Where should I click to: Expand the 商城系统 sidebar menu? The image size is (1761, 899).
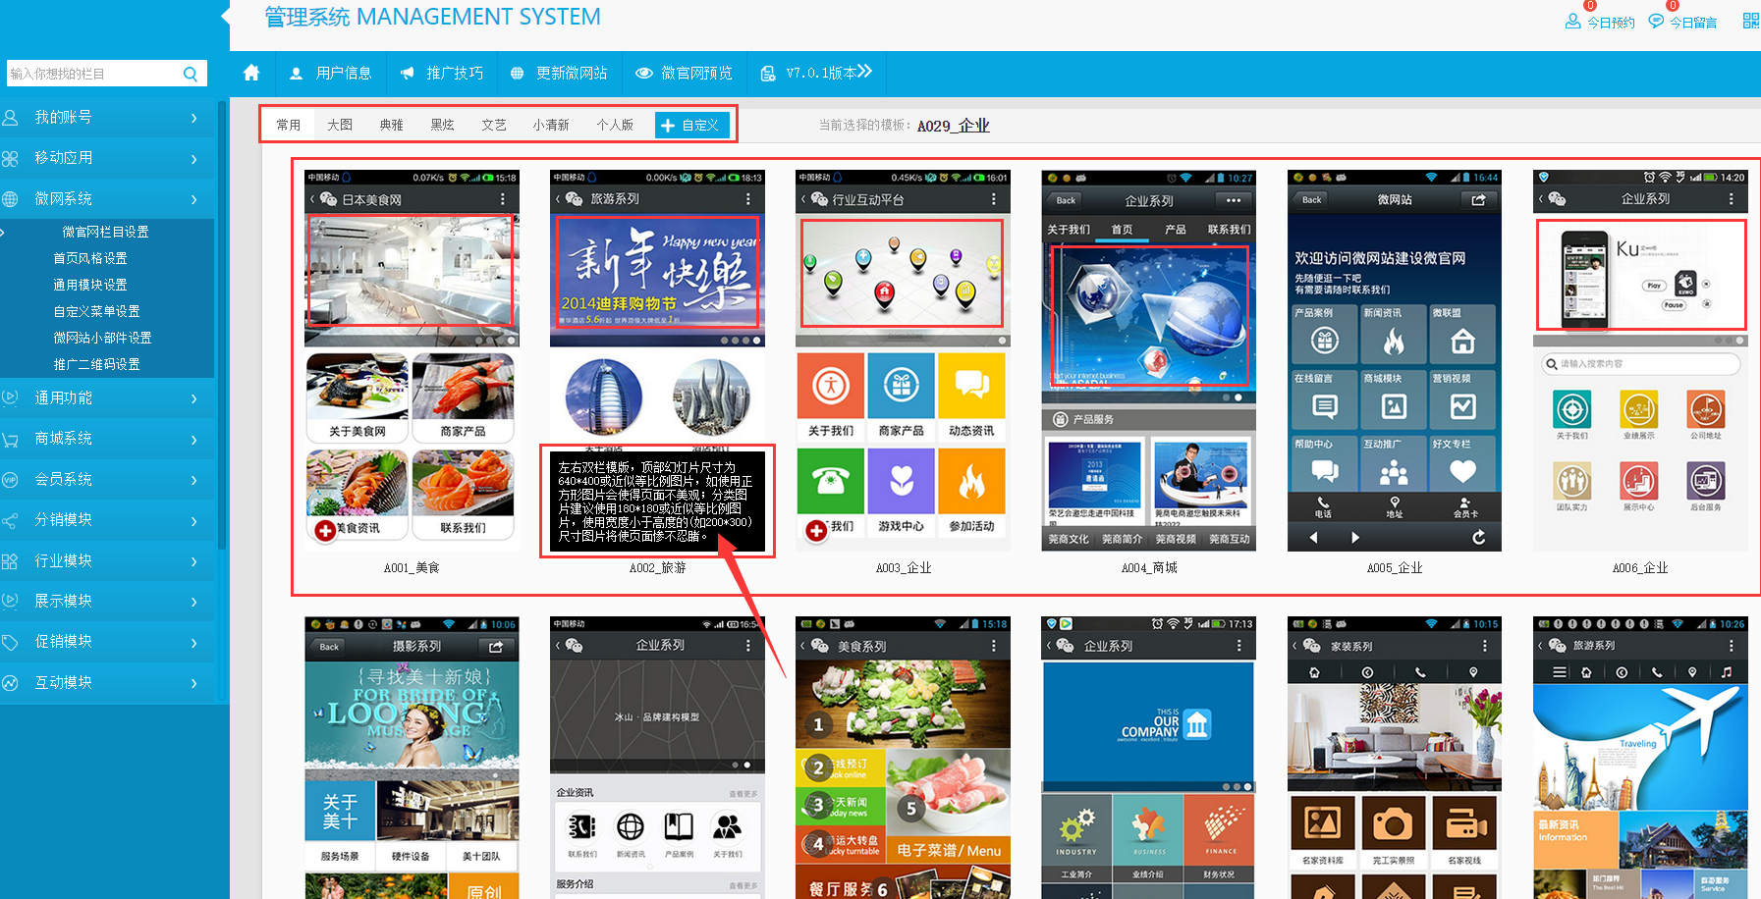(x=106, y=439)
